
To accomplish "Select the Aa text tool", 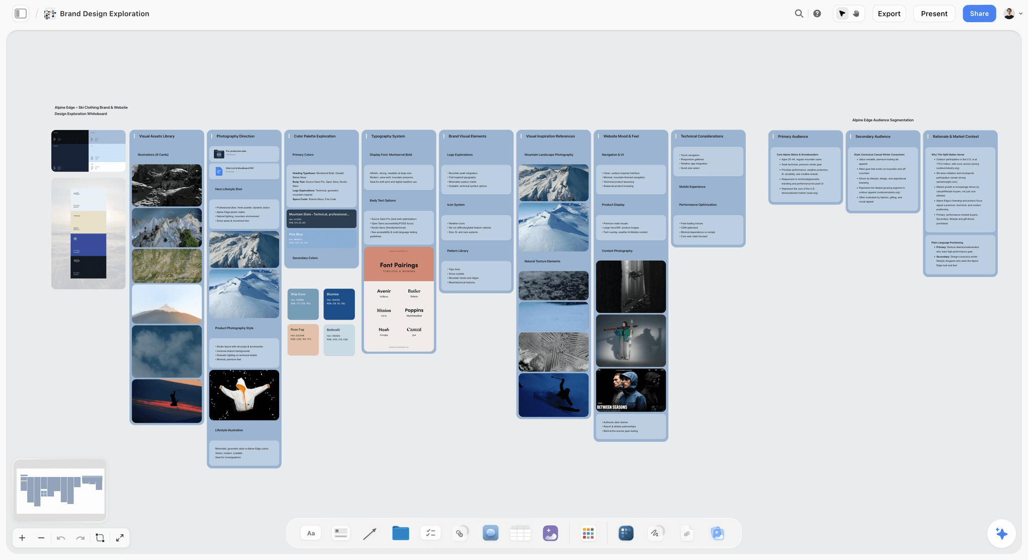I will tap(311, 533).
